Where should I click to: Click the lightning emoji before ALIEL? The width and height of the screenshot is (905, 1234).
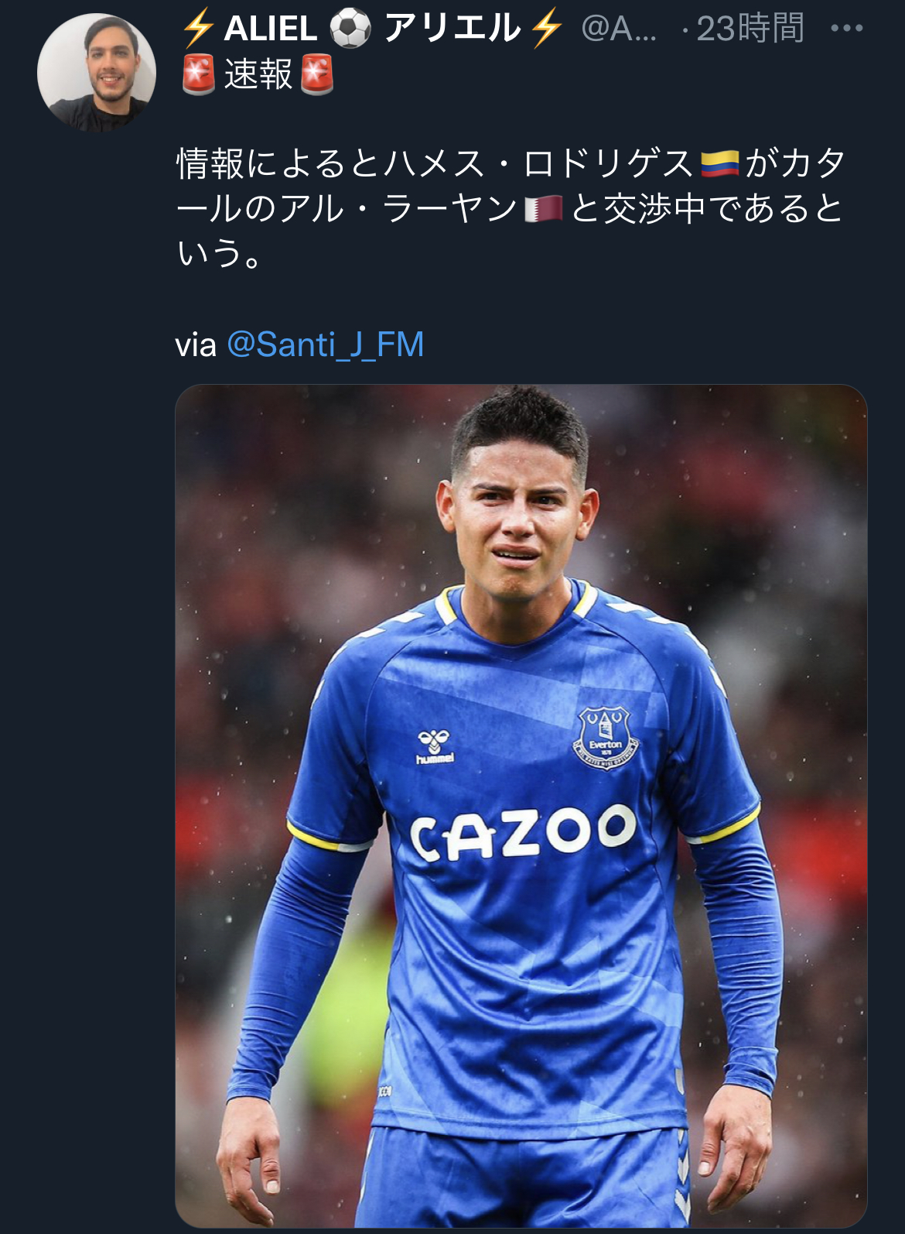click(197, 29)
